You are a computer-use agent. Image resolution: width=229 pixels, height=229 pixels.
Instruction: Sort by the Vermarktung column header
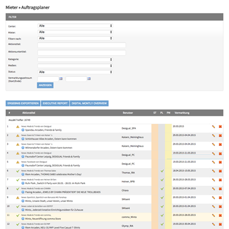click(182, 113)
